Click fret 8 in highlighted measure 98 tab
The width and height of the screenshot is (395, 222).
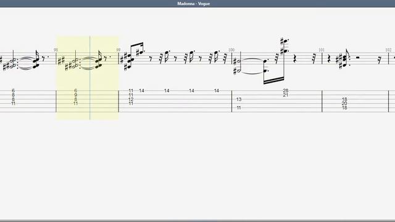pos(75,99)
